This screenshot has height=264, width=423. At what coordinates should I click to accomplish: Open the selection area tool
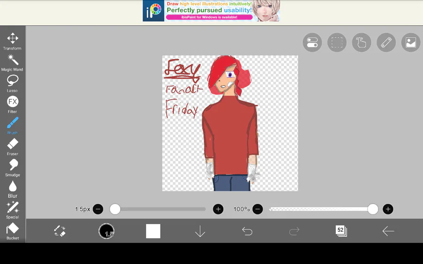coord(337,43)
